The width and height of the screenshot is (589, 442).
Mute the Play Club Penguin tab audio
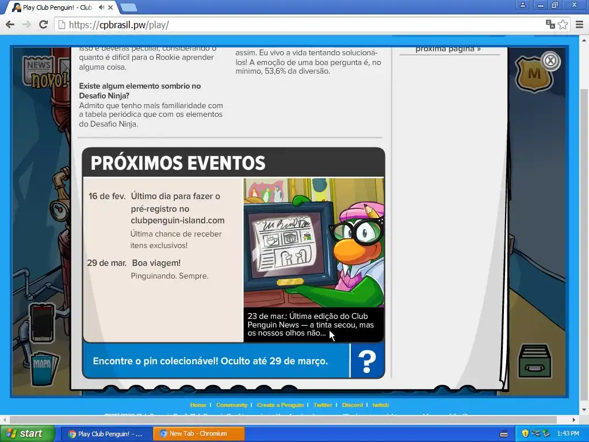tap(101, 7)
